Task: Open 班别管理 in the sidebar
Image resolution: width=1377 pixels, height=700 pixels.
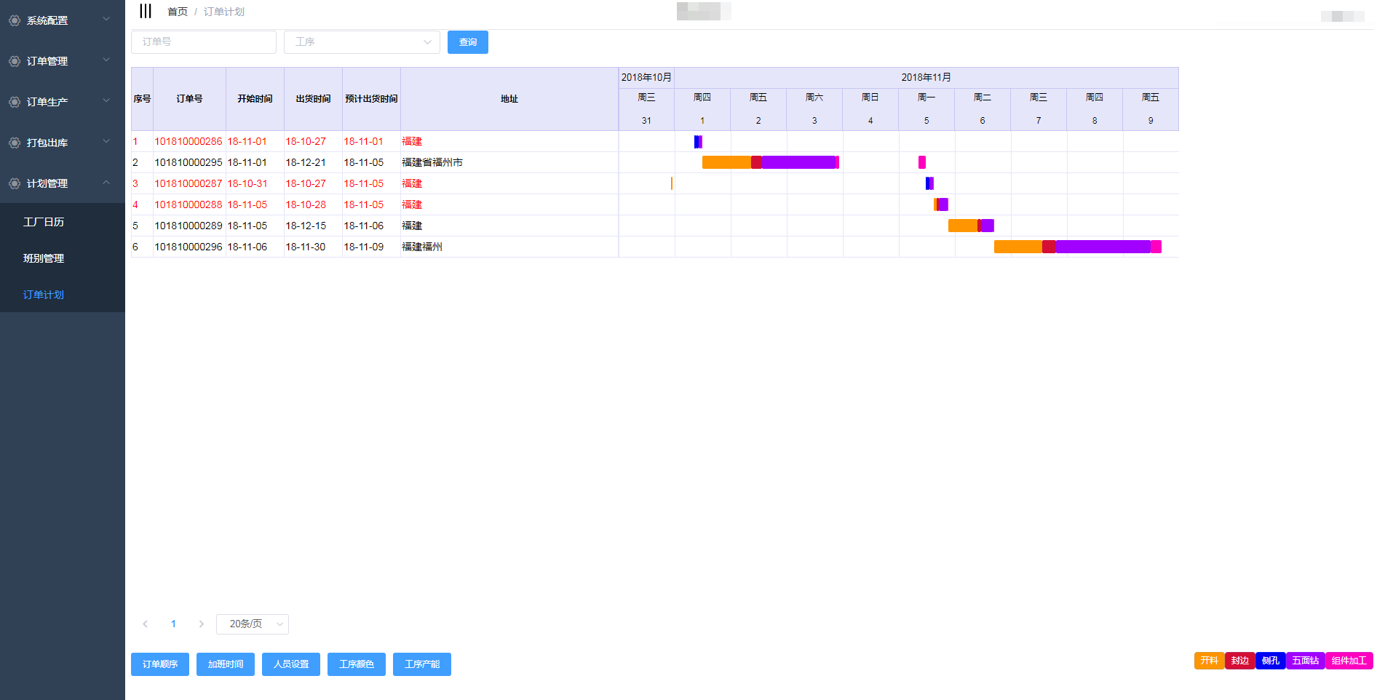Action: coord(44,258)
